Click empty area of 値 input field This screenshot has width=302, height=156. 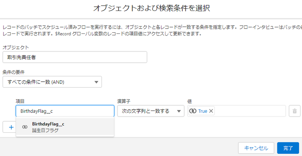249,111
